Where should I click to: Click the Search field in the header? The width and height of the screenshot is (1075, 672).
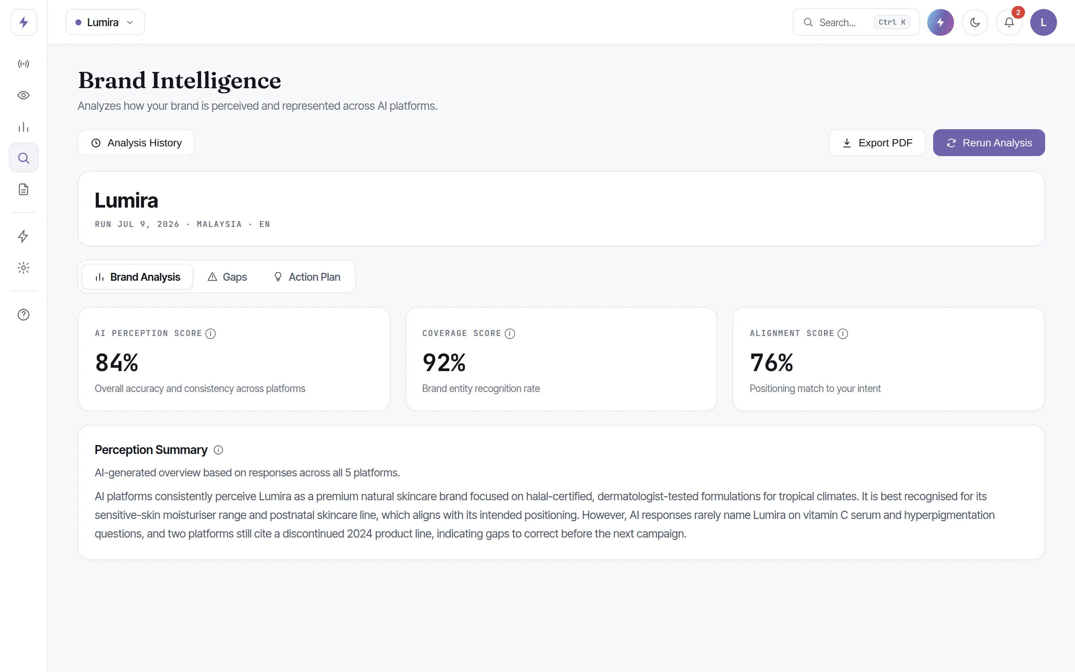click(x=856, y=22)
